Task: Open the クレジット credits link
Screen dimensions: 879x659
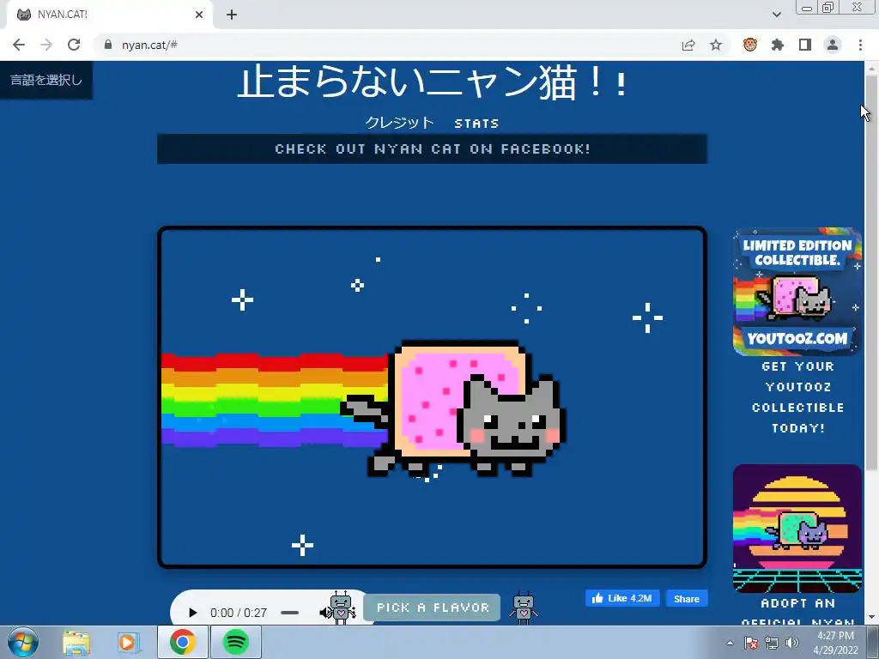Action: 399,123
